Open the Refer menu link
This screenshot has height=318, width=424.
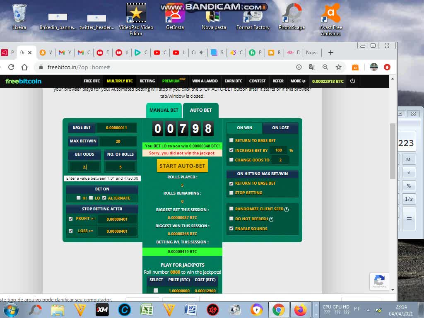(x=278, y=81)
